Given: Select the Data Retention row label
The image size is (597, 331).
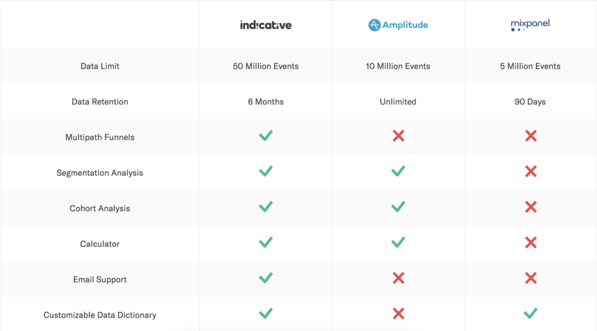Looking at the screenshot, I should click(100, 101).
